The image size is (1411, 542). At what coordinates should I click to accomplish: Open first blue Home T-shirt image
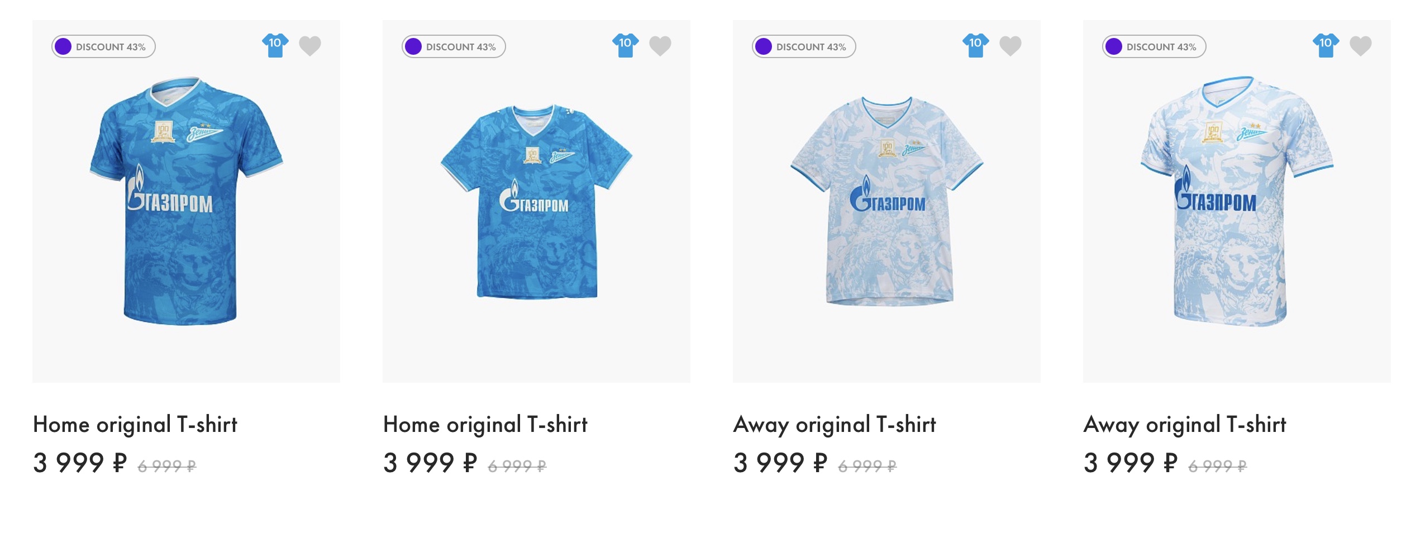[186, 201]
